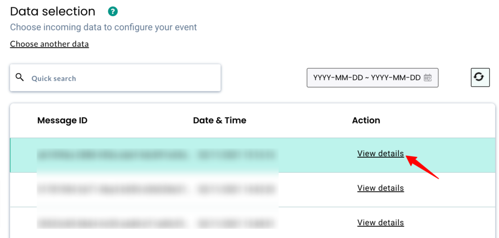Screen dimensions: 499x238
Task: Open View details in the highlighted row
Action: [381, 154]
